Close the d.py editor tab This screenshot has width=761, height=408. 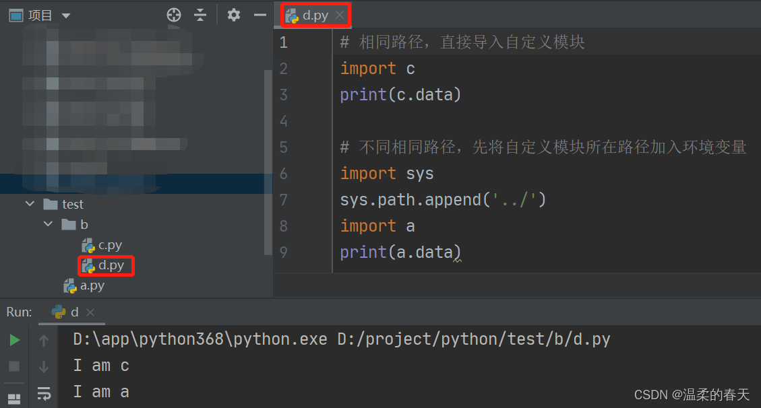pos(340,15)
